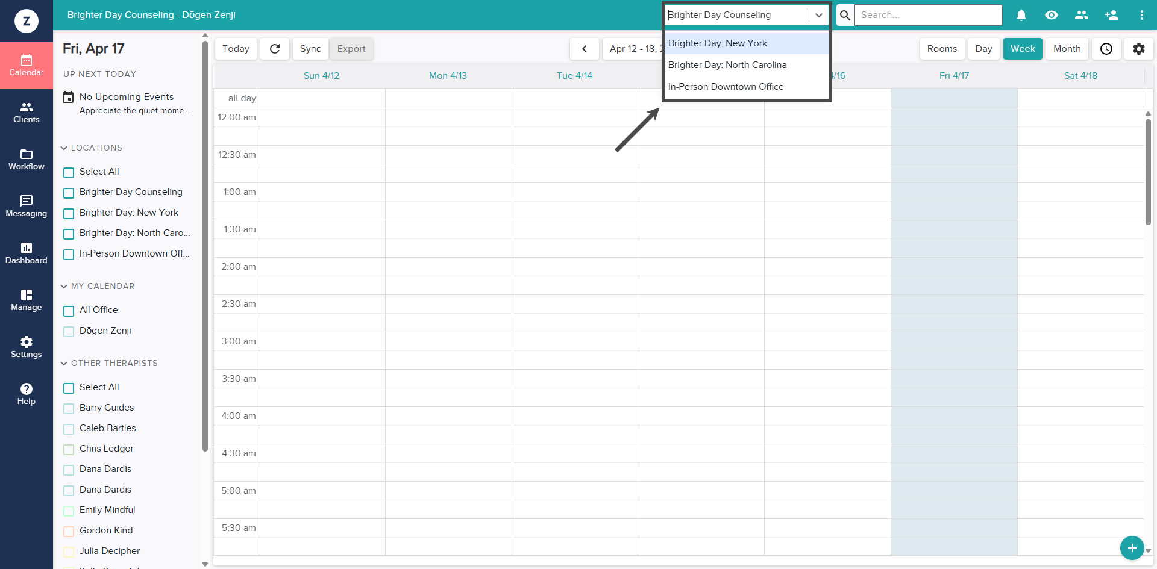Click the left panel scrollbar

(205, 246)
